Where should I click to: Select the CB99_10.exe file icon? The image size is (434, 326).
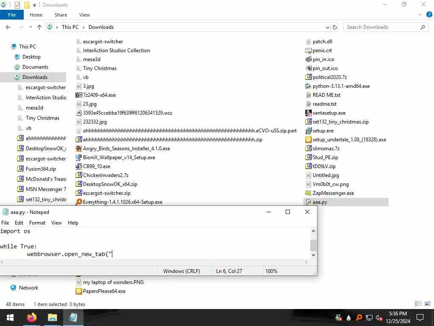78,166
